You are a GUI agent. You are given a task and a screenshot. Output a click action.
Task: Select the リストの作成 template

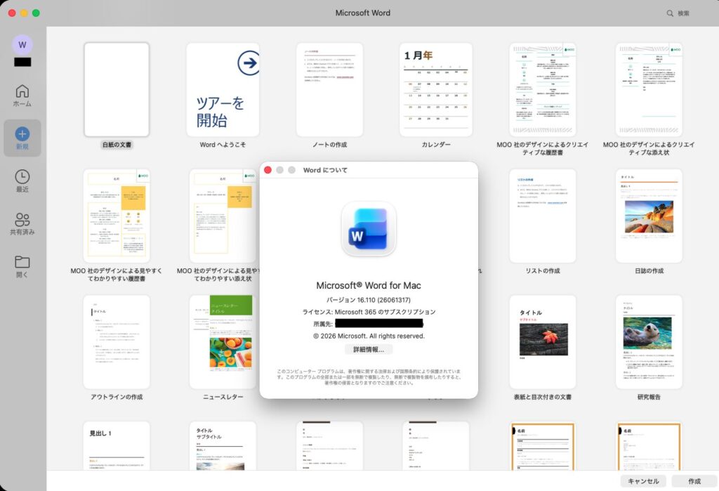pos(543,216)
